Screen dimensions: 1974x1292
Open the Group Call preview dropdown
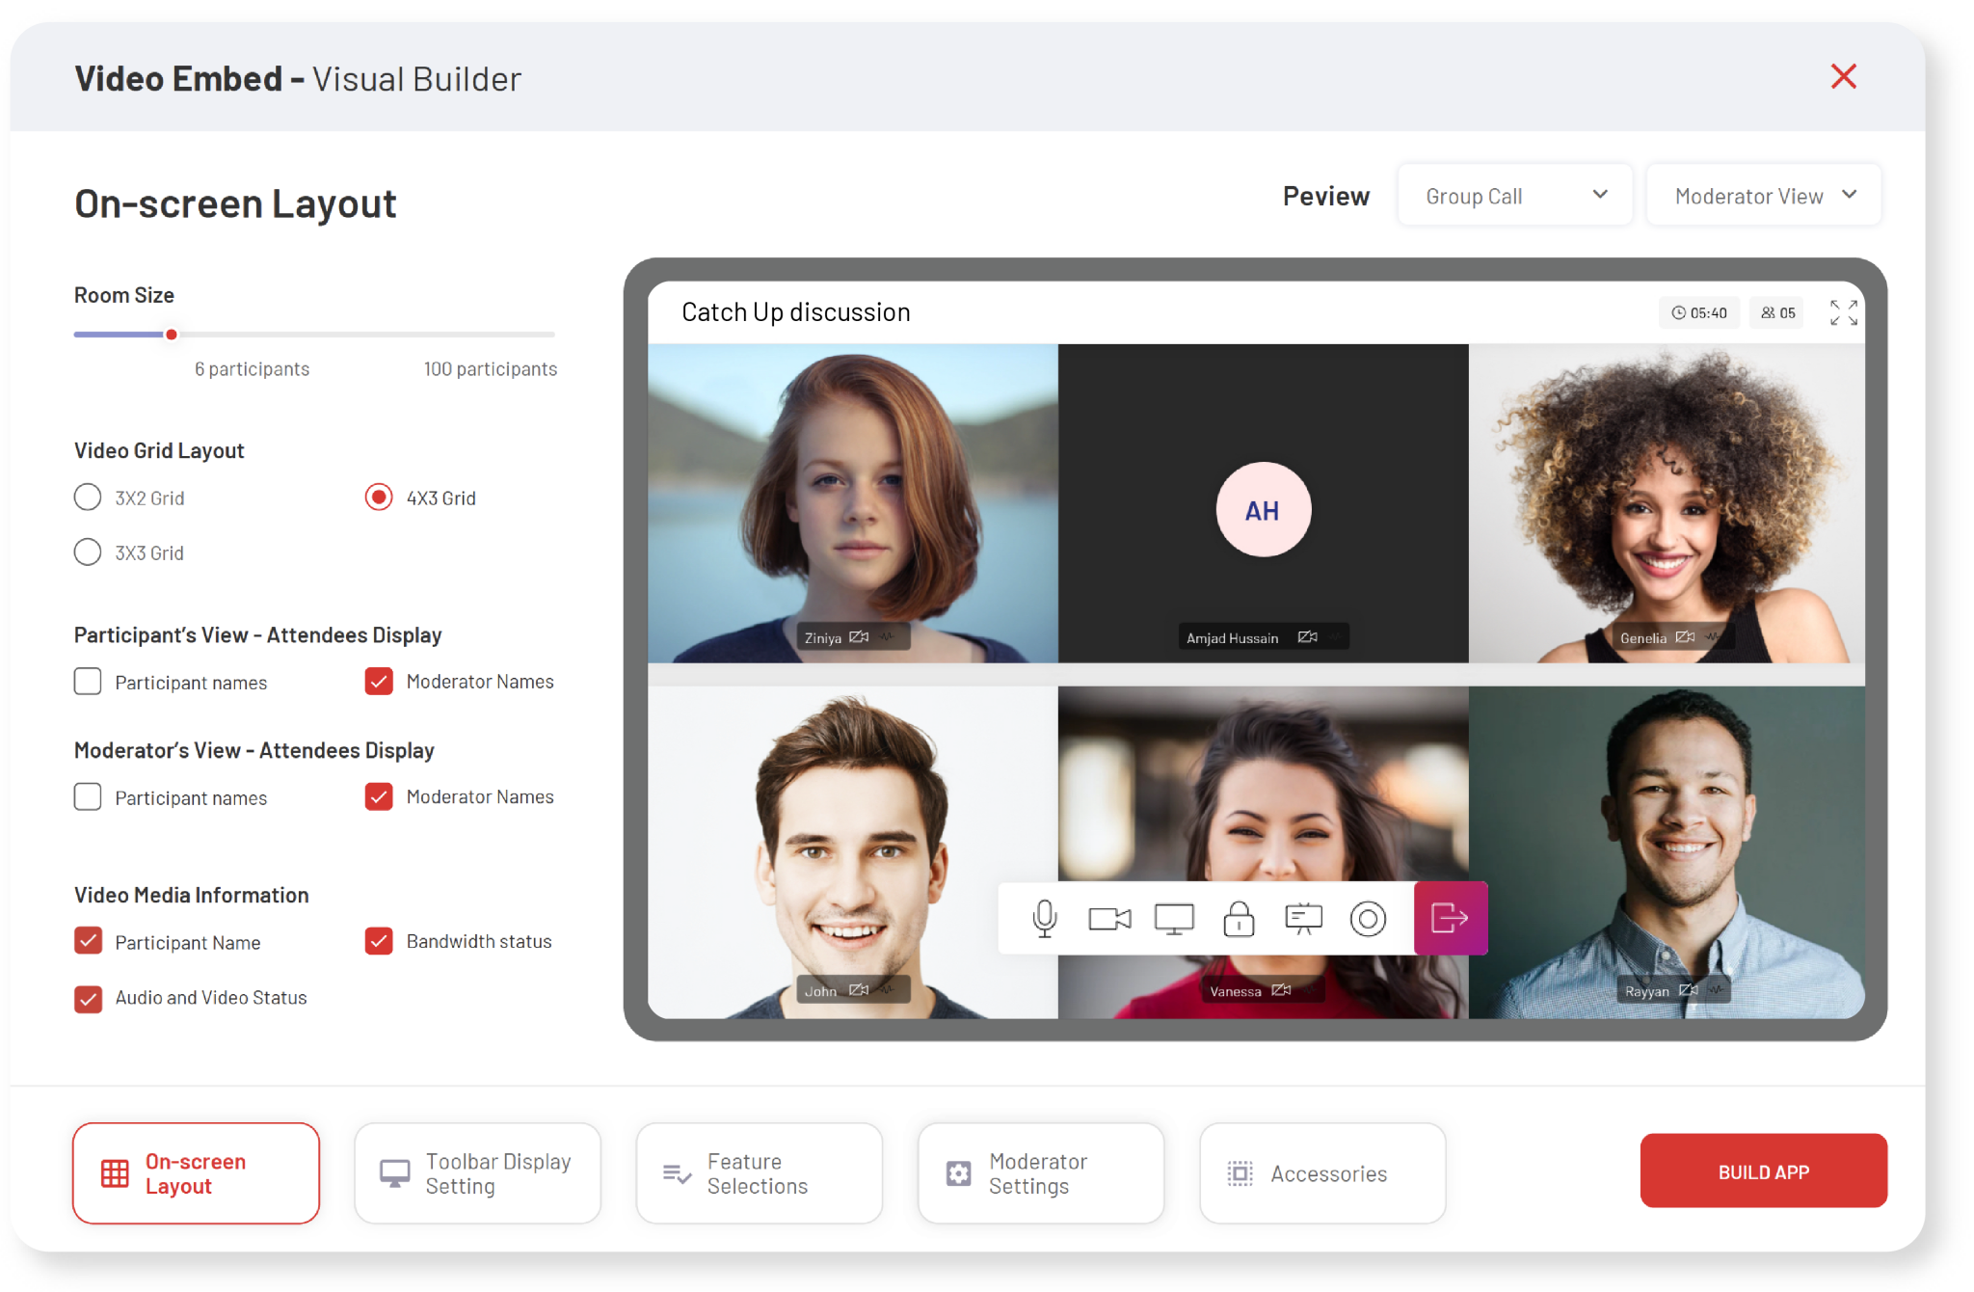[1513, 195]
